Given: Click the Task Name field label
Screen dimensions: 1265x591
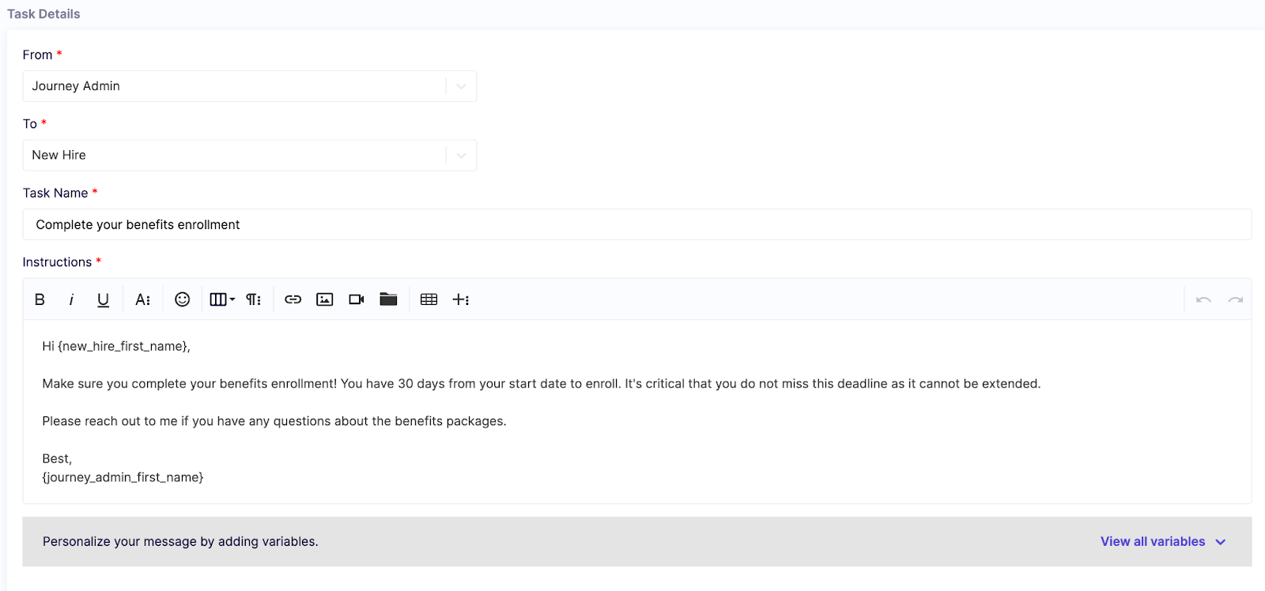Looking at the screenshot, I should tap(55, 193).
